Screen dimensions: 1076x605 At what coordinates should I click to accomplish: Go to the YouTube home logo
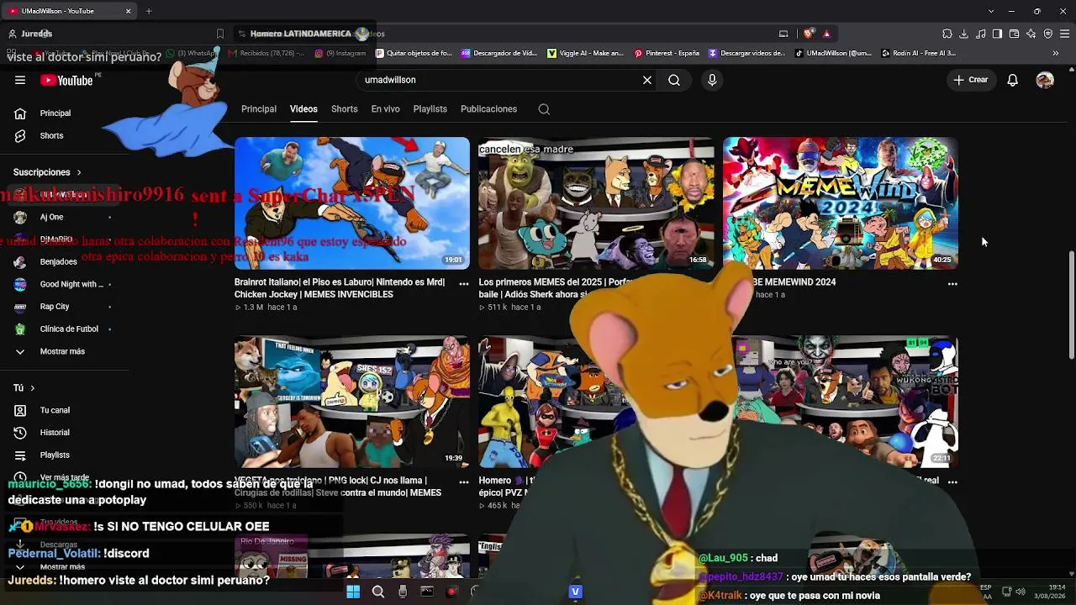(66, 81)
